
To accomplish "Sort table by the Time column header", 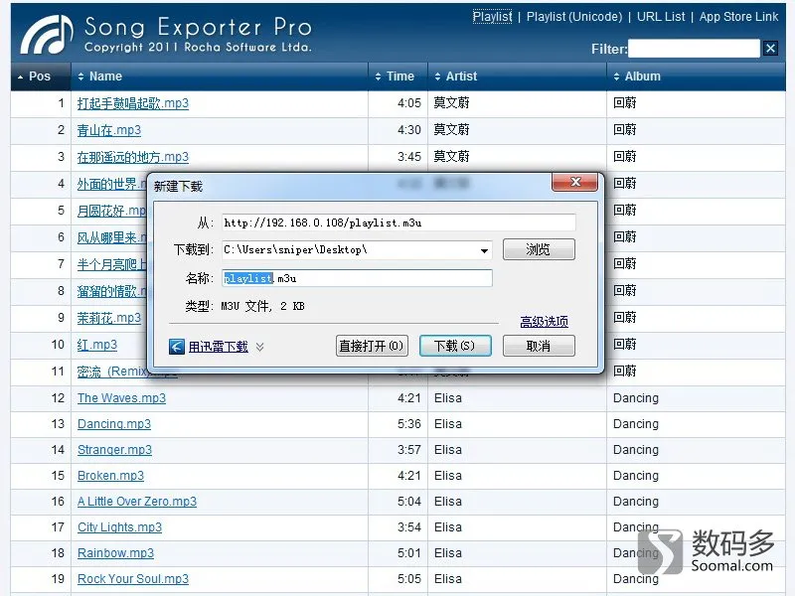I will 398,76.
